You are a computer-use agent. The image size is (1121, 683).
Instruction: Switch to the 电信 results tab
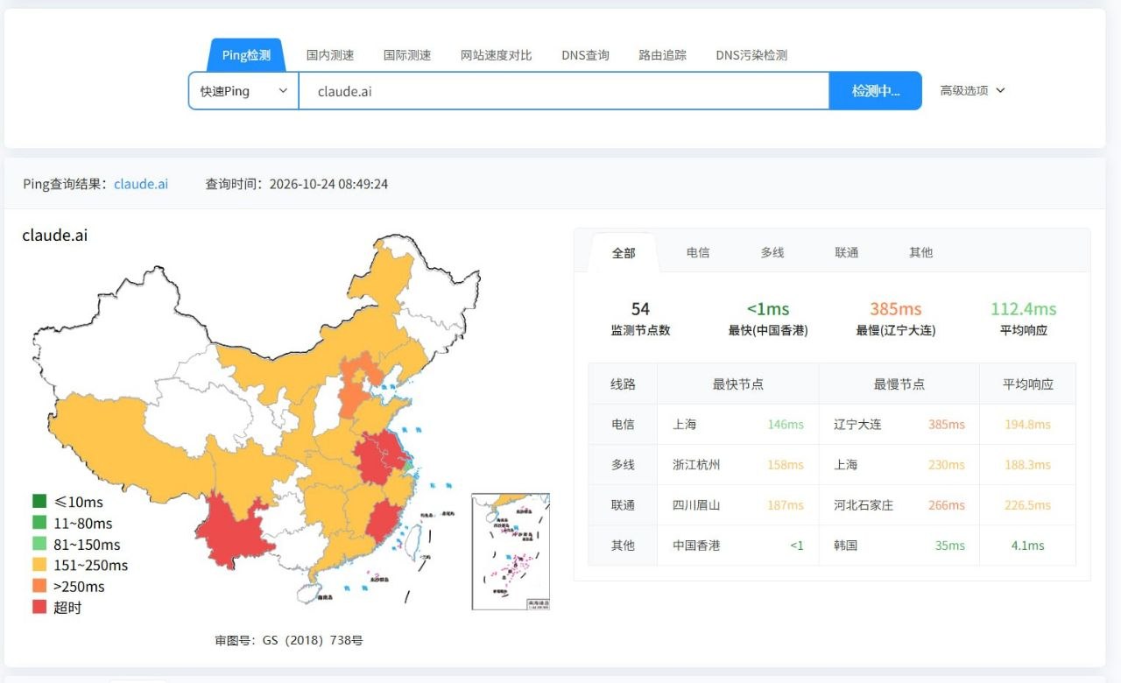pyautogui.click(x=698, y=252)
